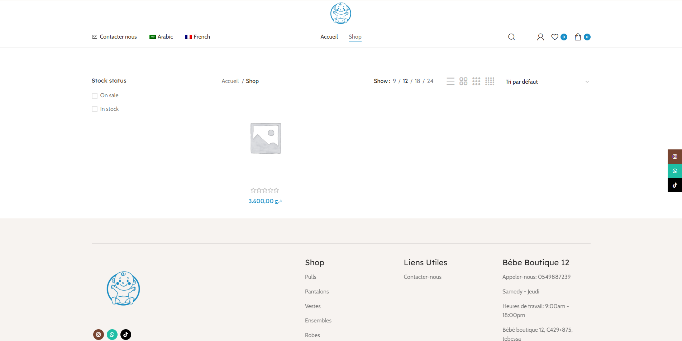Open Instagram from the side floating bar

tap(674, 157)
